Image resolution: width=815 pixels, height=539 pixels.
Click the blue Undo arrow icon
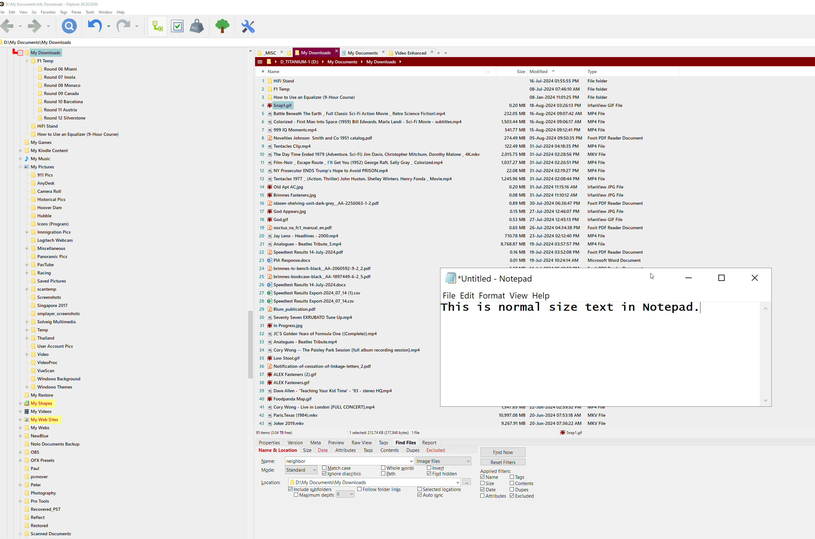[x=94, y=26]
